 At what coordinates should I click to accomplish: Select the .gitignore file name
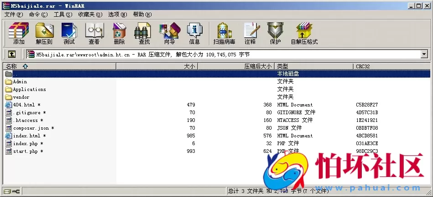point(30,112)
